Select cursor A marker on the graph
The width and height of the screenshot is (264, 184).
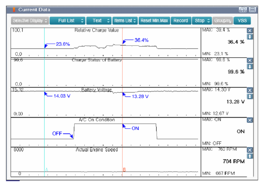pos(47,169)
